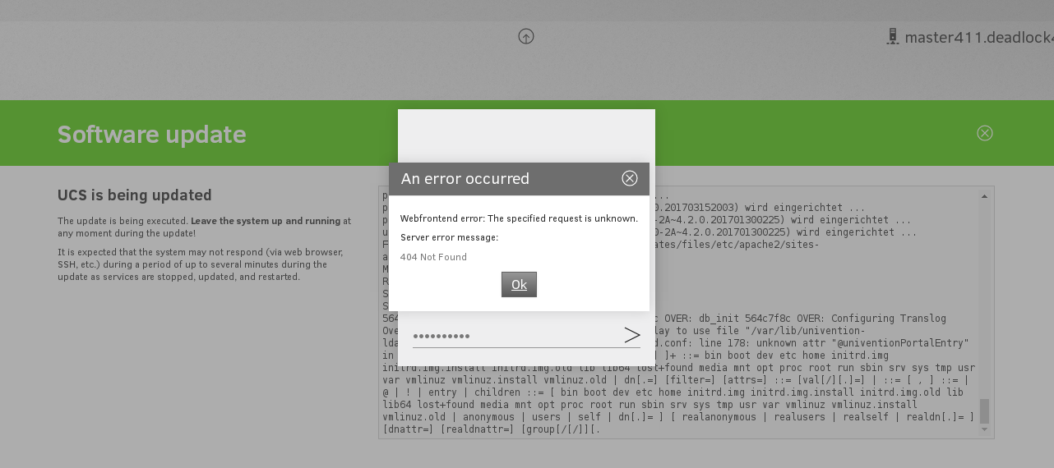Click the 'UCS is being updated' heading

(135, 195)
